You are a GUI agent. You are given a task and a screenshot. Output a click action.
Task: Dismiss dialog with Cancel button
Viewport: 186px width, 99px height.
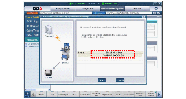click(120, 80)
